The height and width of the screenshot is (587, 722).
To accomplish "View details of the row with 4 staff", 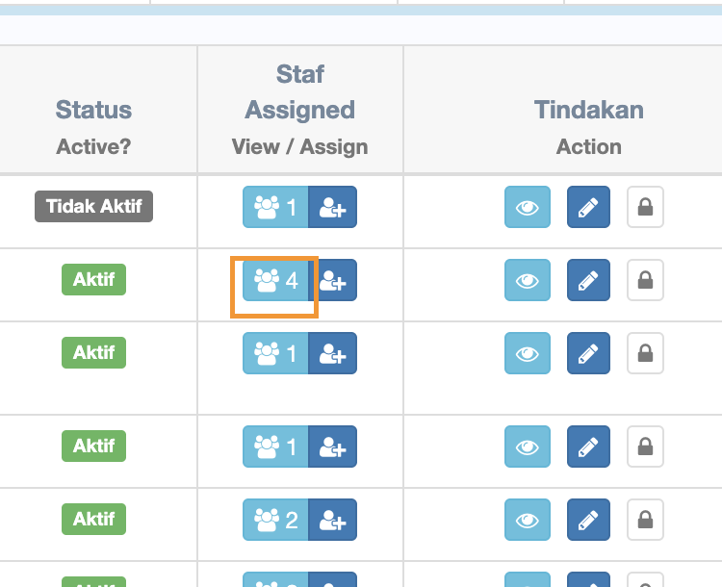I will point(528,280).
